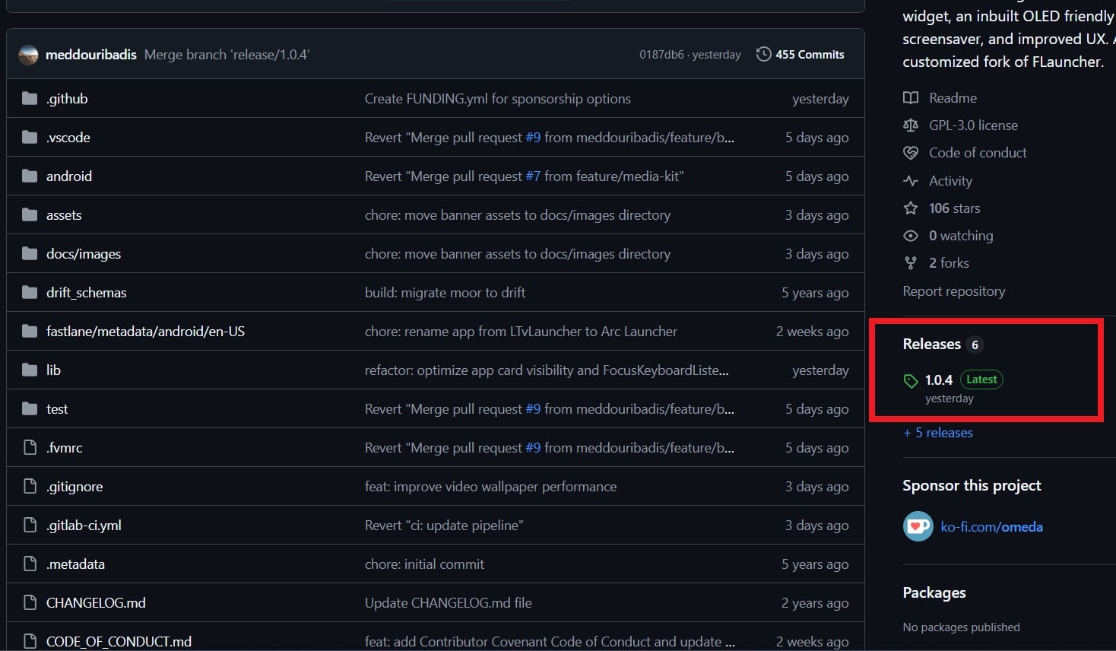Click the drift_schemas folder icon
This screenshot has width=1116, height=651.
30,293
